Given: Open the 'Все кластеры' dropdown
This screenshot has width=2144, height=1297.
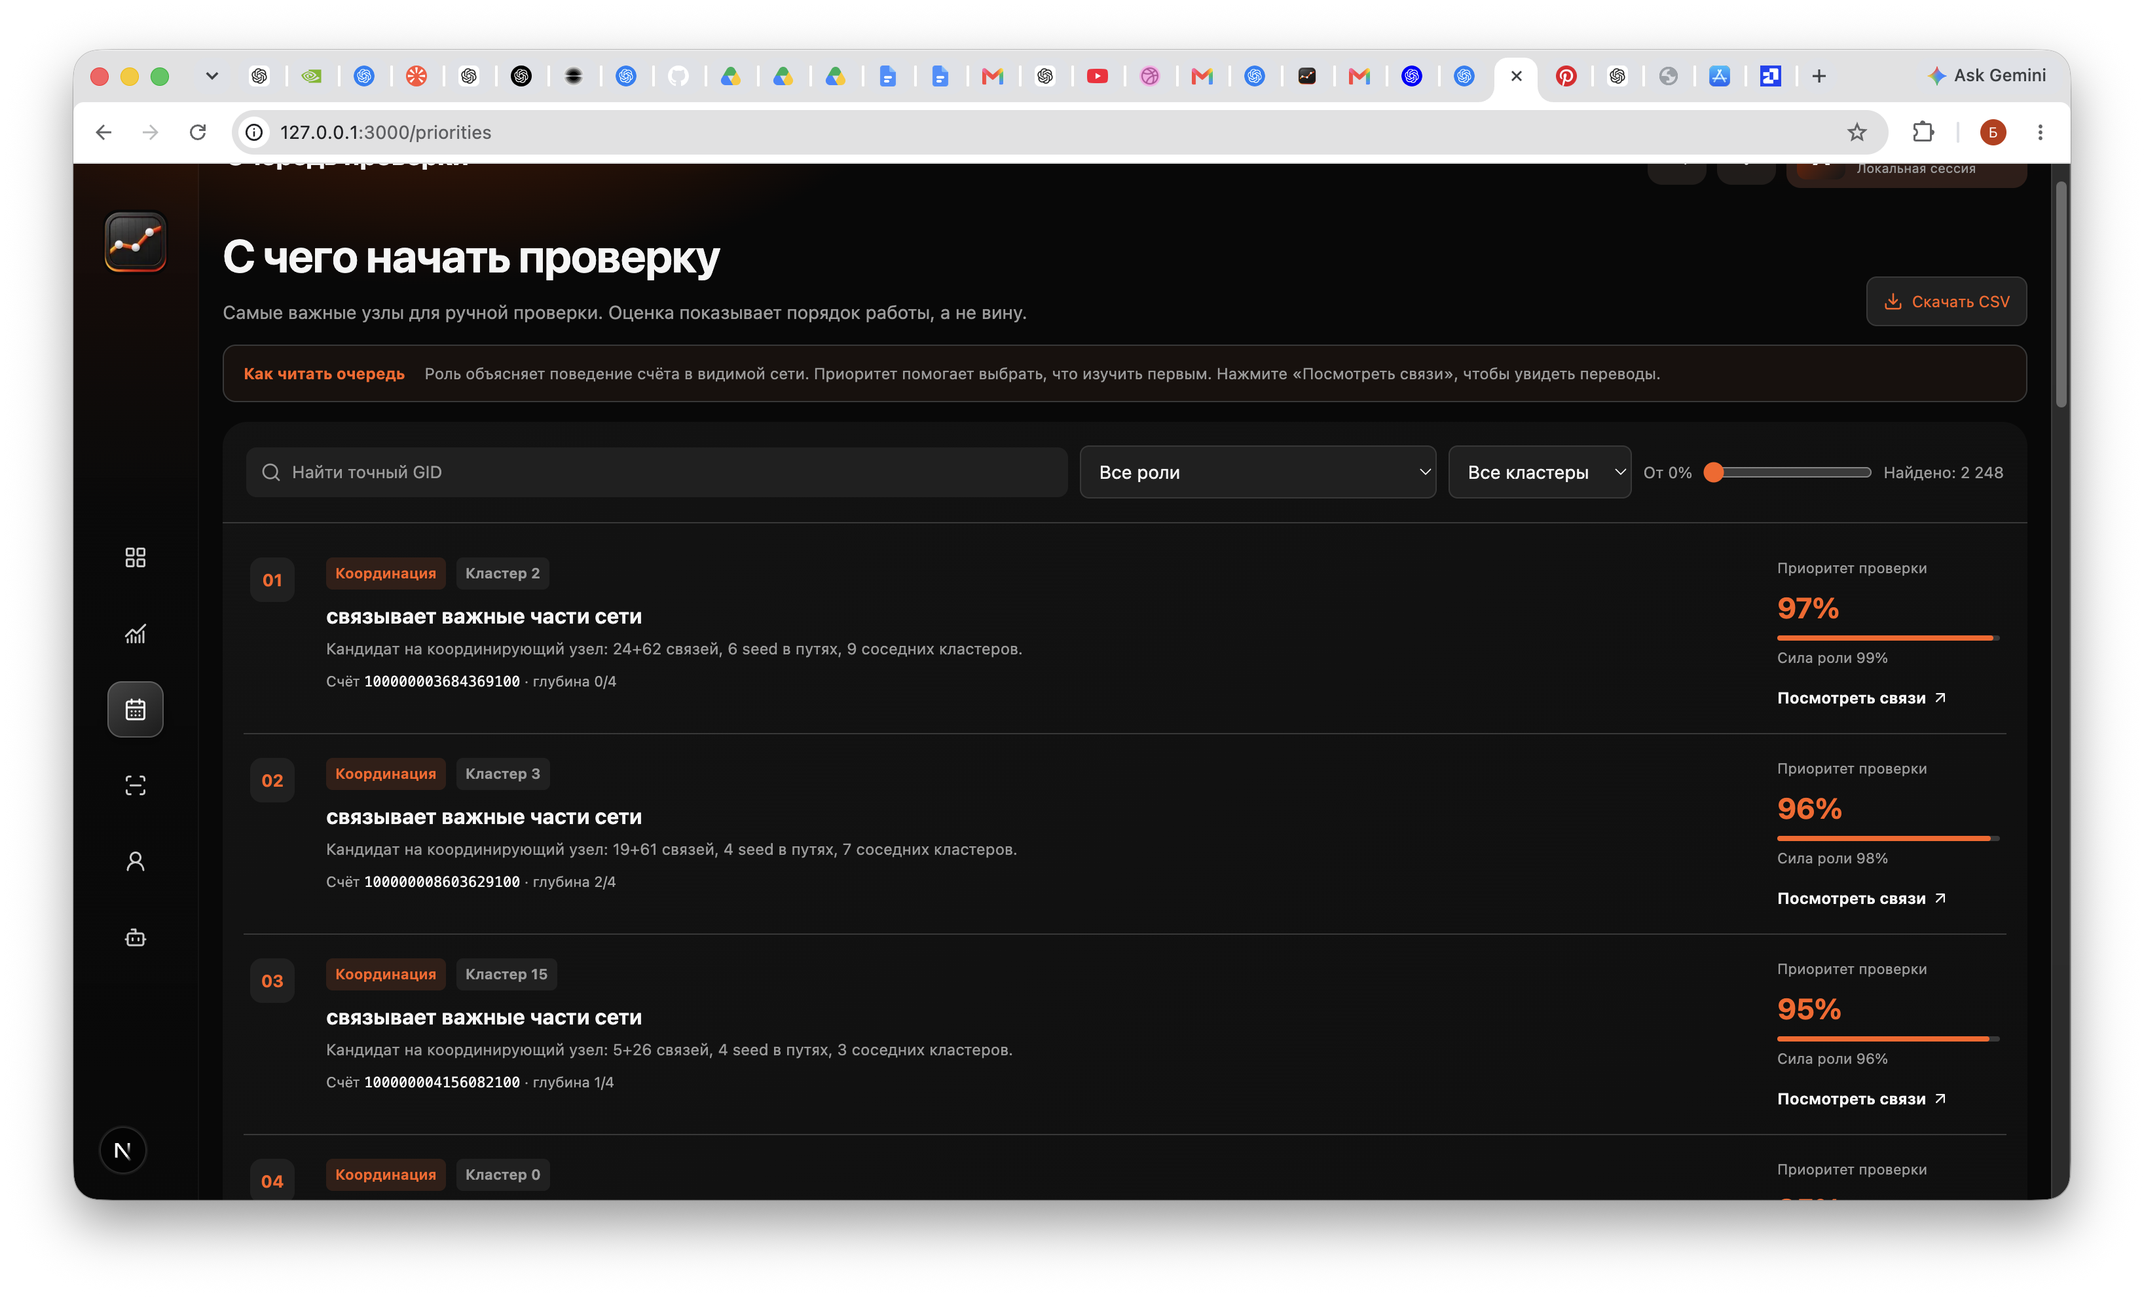Looking at the screenshot, I should [1540, 473].
